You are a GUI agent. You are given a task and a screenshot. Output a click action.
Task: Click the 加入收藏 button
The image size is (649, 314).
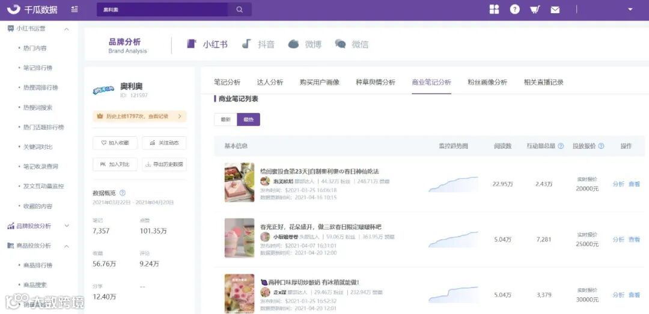tap(115, 143)
